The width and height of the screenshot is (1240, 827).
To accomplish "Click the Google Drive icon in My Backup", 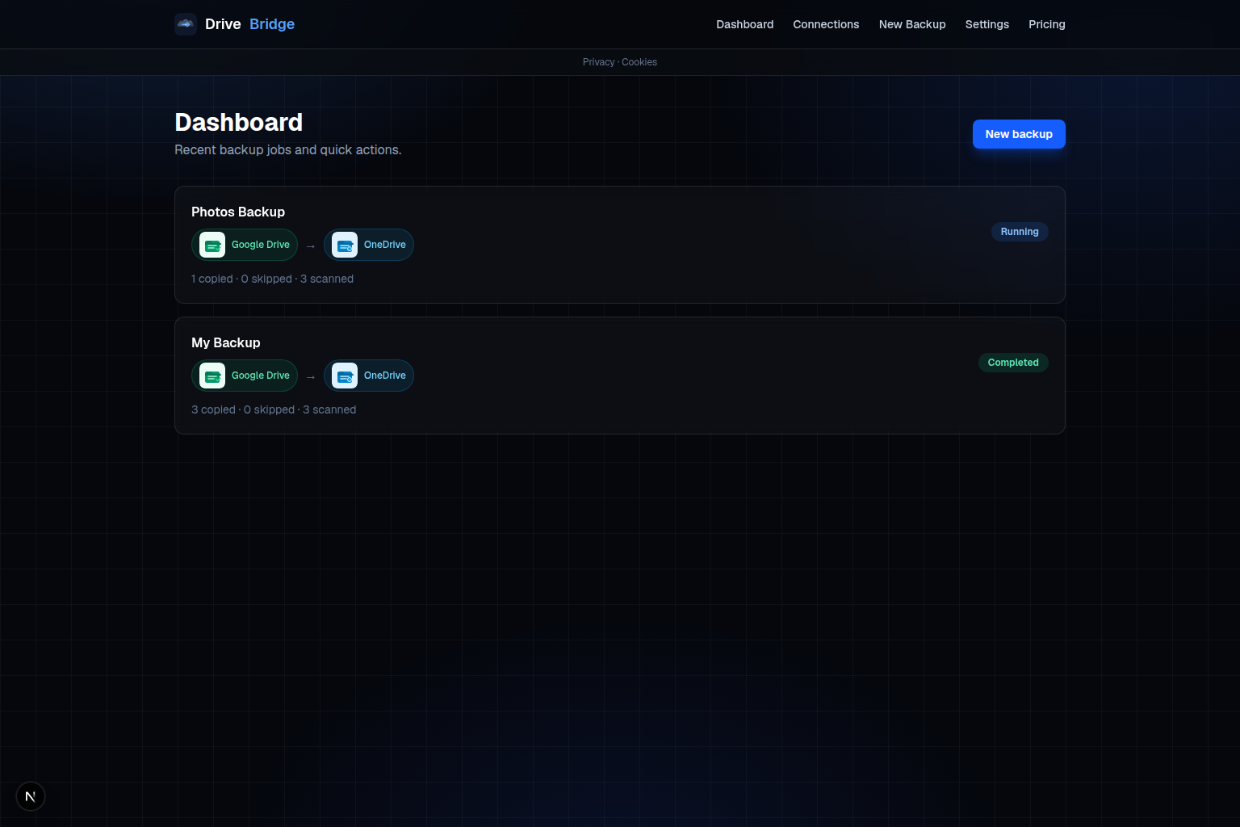I will point(212,376).
